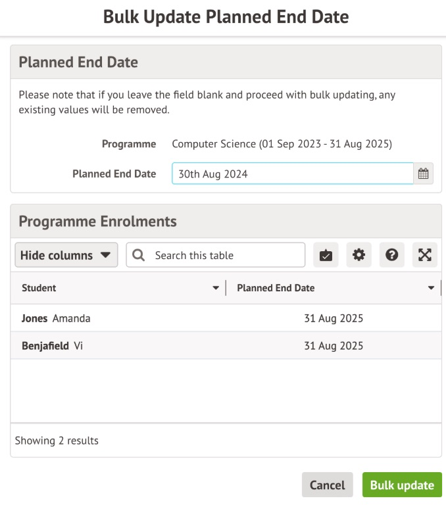446x505 pixels.
Task: Focus the Planned End Date input field
Action: [292, 174]
